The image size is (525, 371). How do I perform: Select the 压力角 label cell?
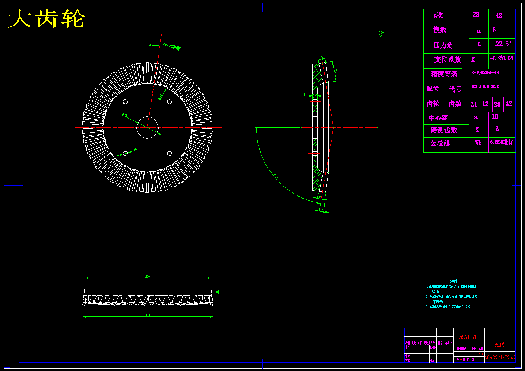pyautogui.click(x=442, y=45)
